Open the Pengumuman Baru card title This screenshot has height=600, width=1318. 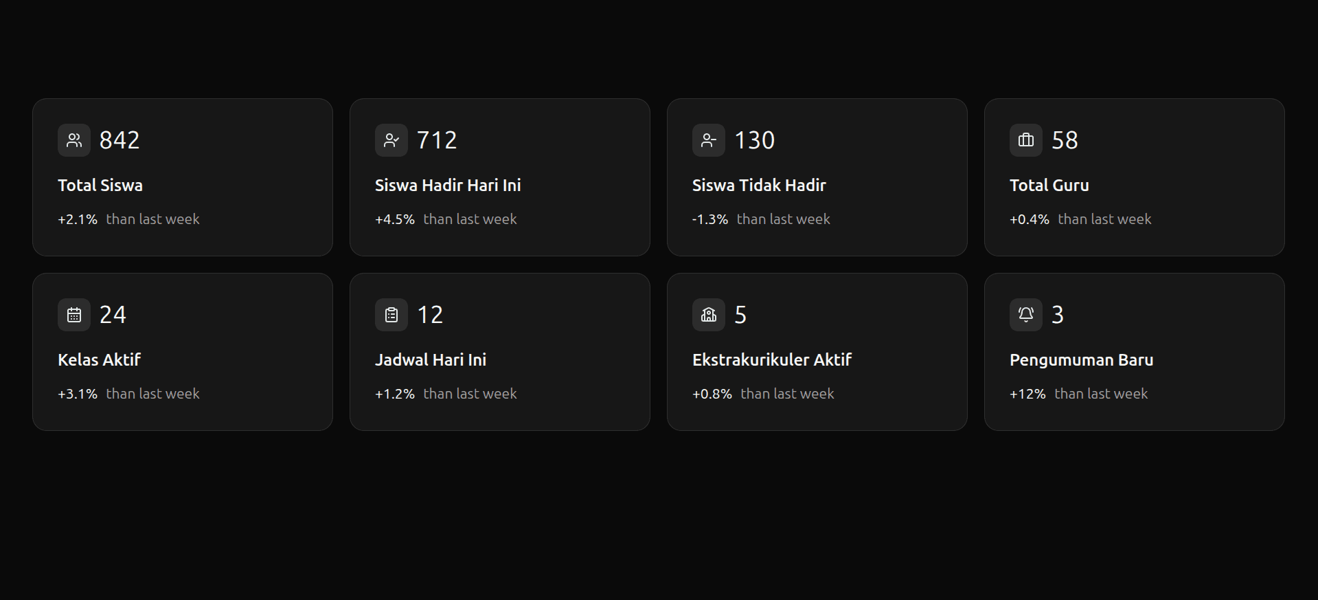1082,360
